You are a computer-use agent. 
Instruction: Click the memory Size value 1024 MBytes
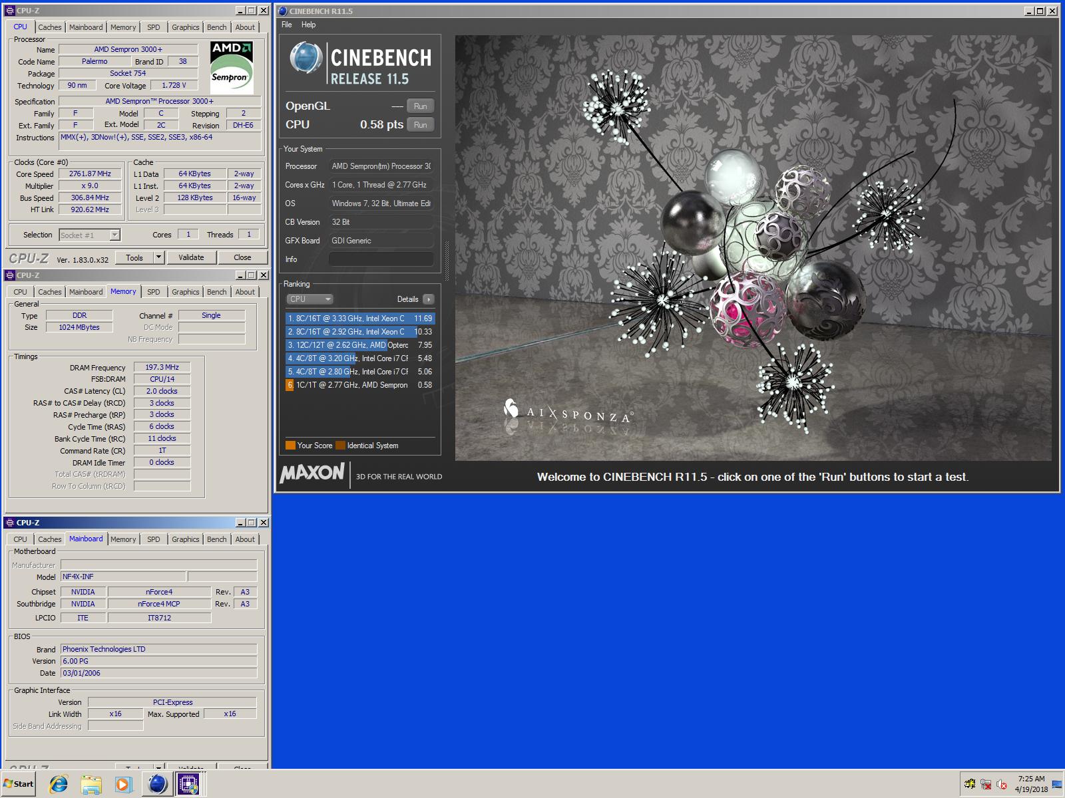[79, 327]
